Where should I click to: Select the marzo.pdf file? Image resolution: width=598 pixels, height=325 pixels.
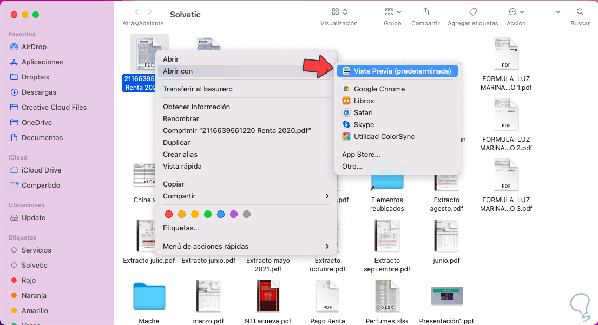coord(208,296)
